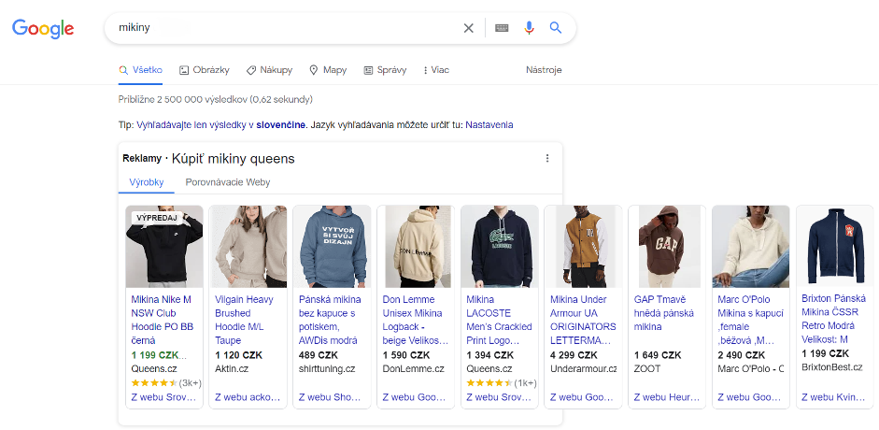Viewport: 879px width, 430px height.
Task: Click the Google logo
Action: coord(43,28)
